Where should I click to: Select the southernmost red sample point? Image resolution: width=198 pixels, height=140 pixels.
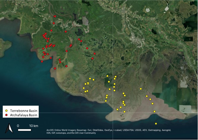(x=55, y=68)
